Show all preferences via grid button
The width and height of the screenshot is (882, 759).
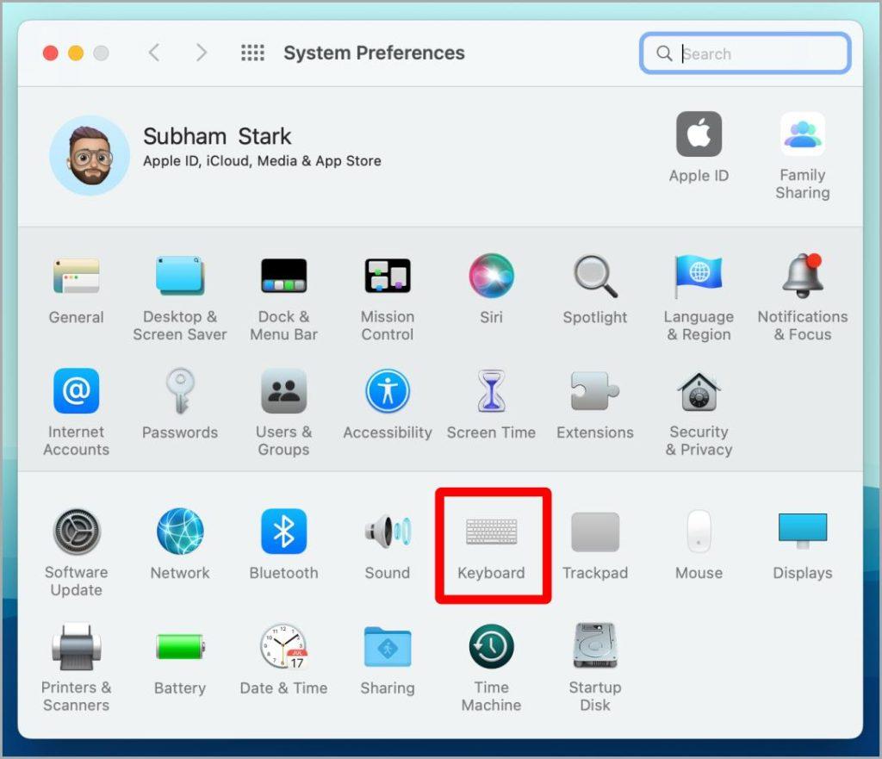tap(252, 53)
